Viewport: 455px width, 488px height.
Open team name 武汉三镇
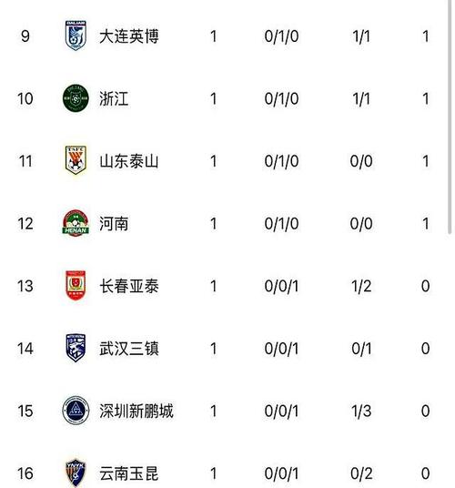tap(128, 349)
